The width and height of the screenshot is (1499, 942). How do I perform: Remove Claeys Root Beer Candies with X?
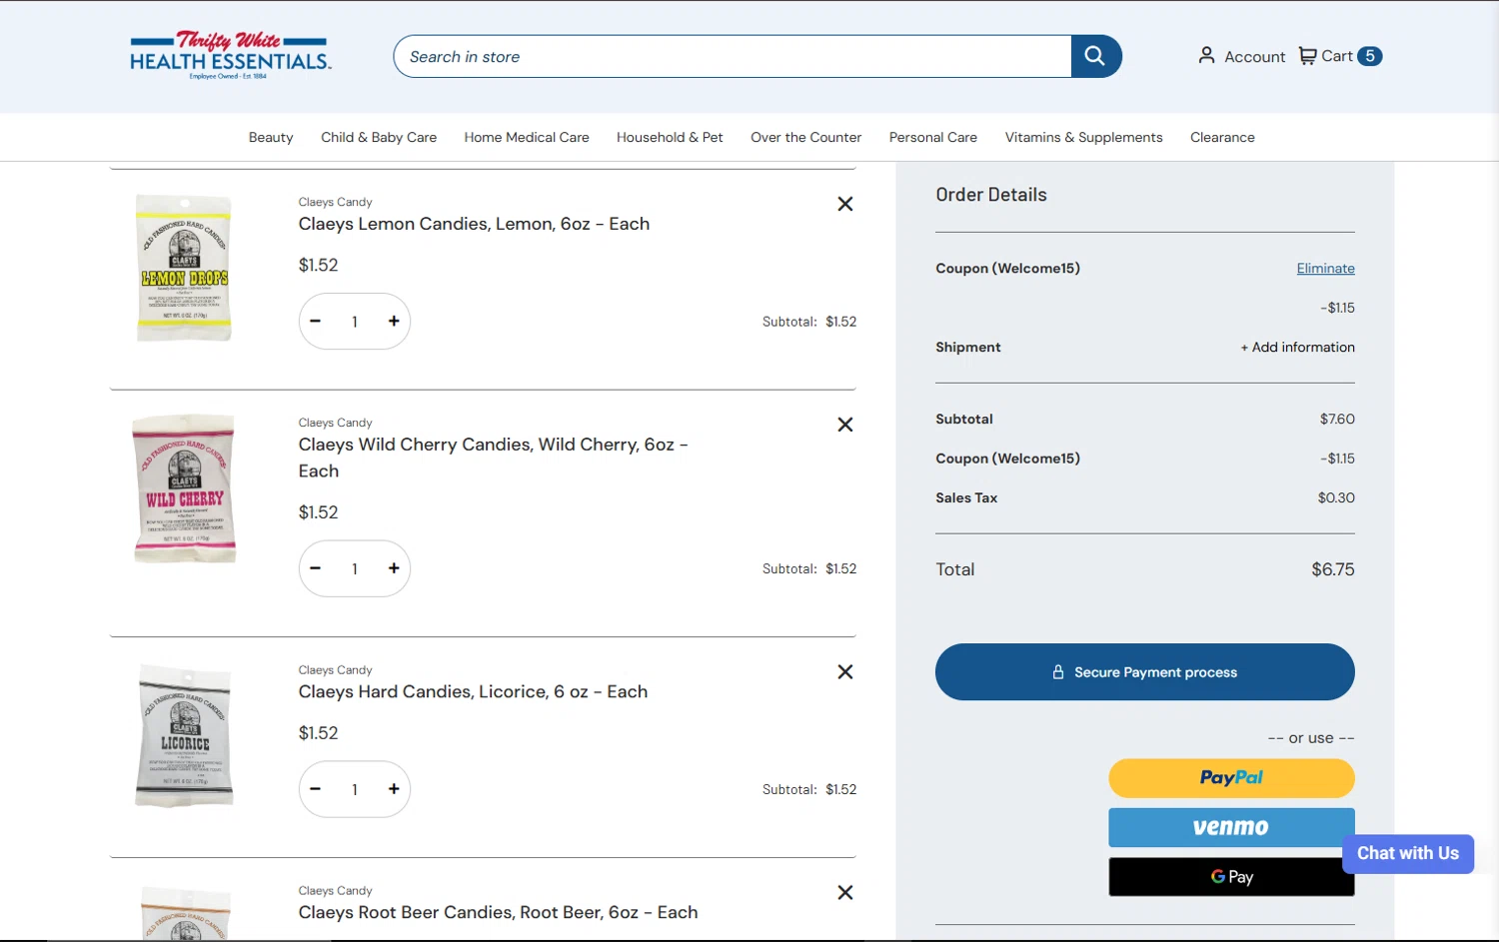coord(845,892)
